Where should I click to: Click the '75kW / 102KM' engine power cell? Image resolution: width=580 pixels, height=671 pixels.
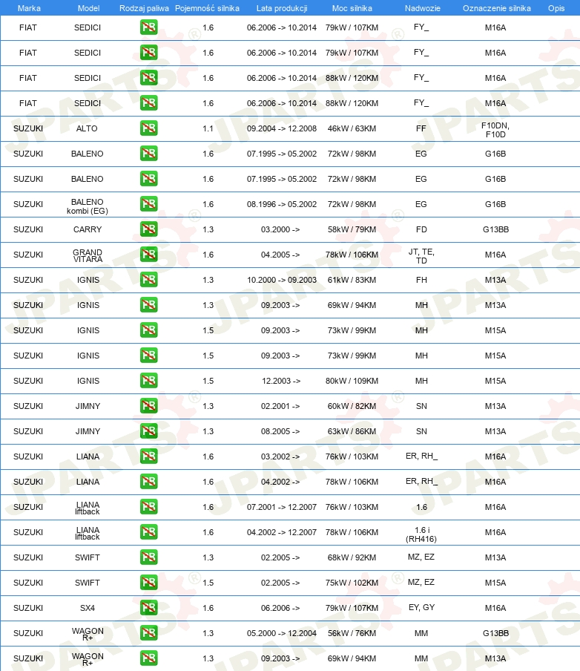(352, 583)
